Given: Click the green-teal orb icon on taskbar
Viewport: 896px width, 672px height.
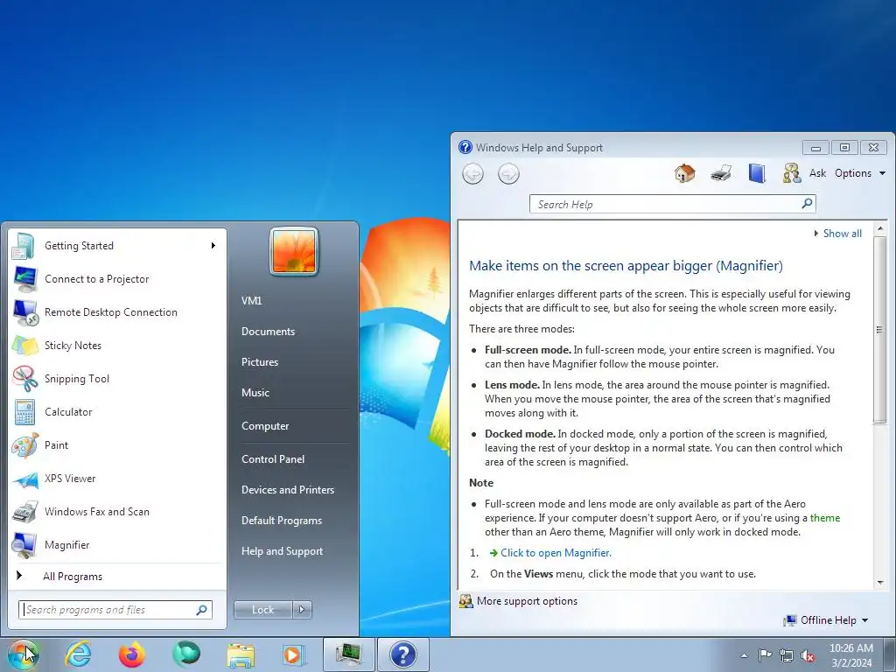Looking at the screenshot, I should point(186,654).
